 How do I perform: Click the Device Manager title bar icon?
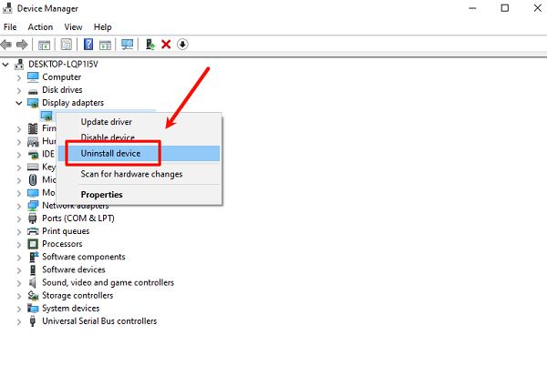pyautogui.click(x=7, y=8)
